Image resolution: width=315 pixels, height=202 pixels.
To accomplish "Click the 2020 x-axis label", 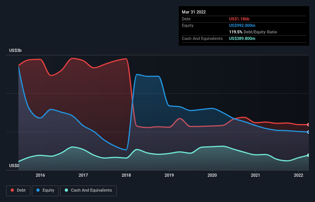I will [212, 175].
